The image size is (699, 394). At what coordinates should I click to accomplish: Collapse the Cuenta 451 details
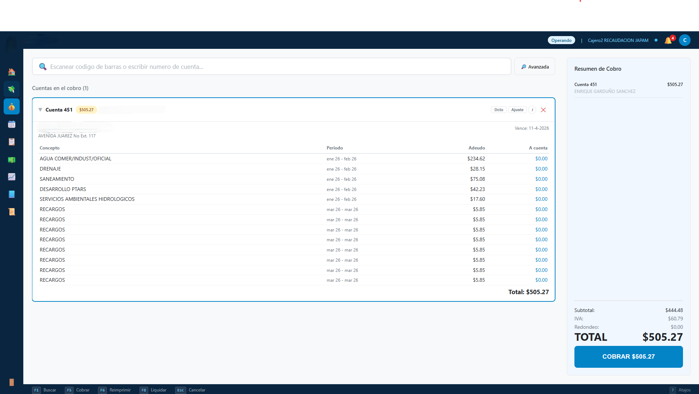pos(40,110)
